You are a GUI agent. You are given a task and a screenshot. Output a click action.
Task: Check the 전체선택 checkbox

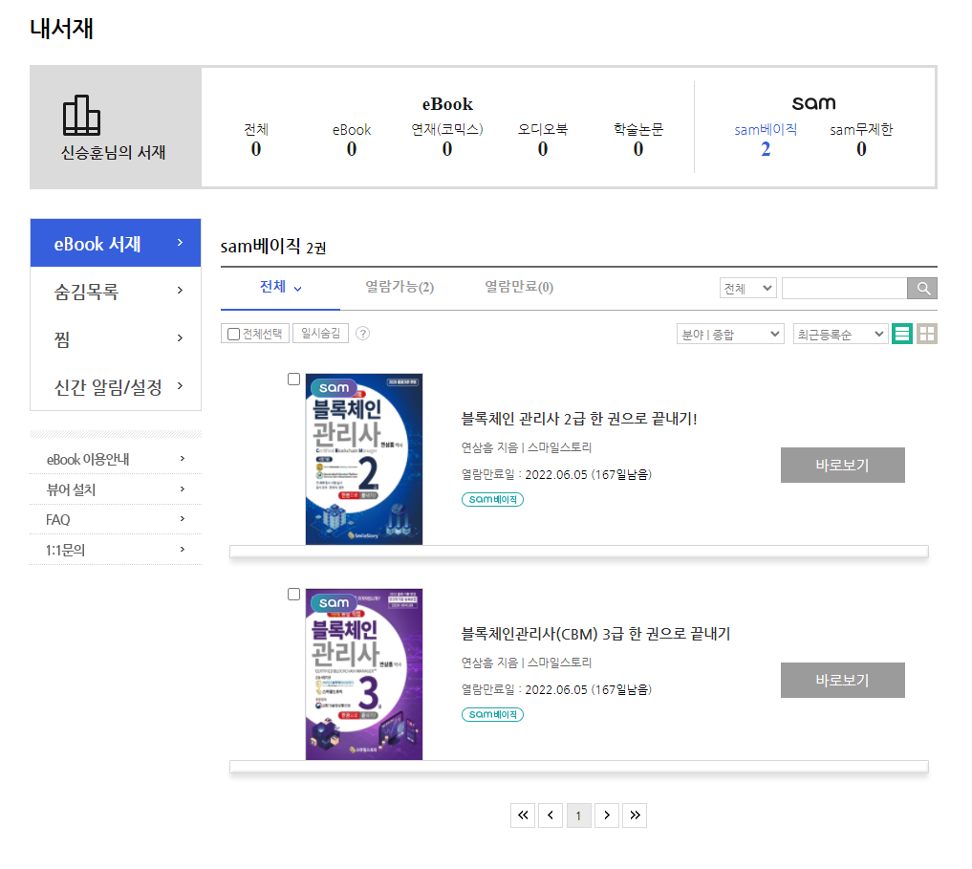[234, 334]
